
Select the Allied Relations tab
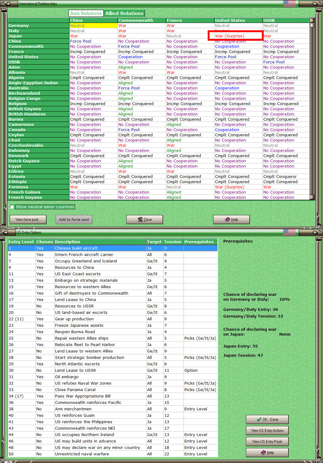click(124, 13)
